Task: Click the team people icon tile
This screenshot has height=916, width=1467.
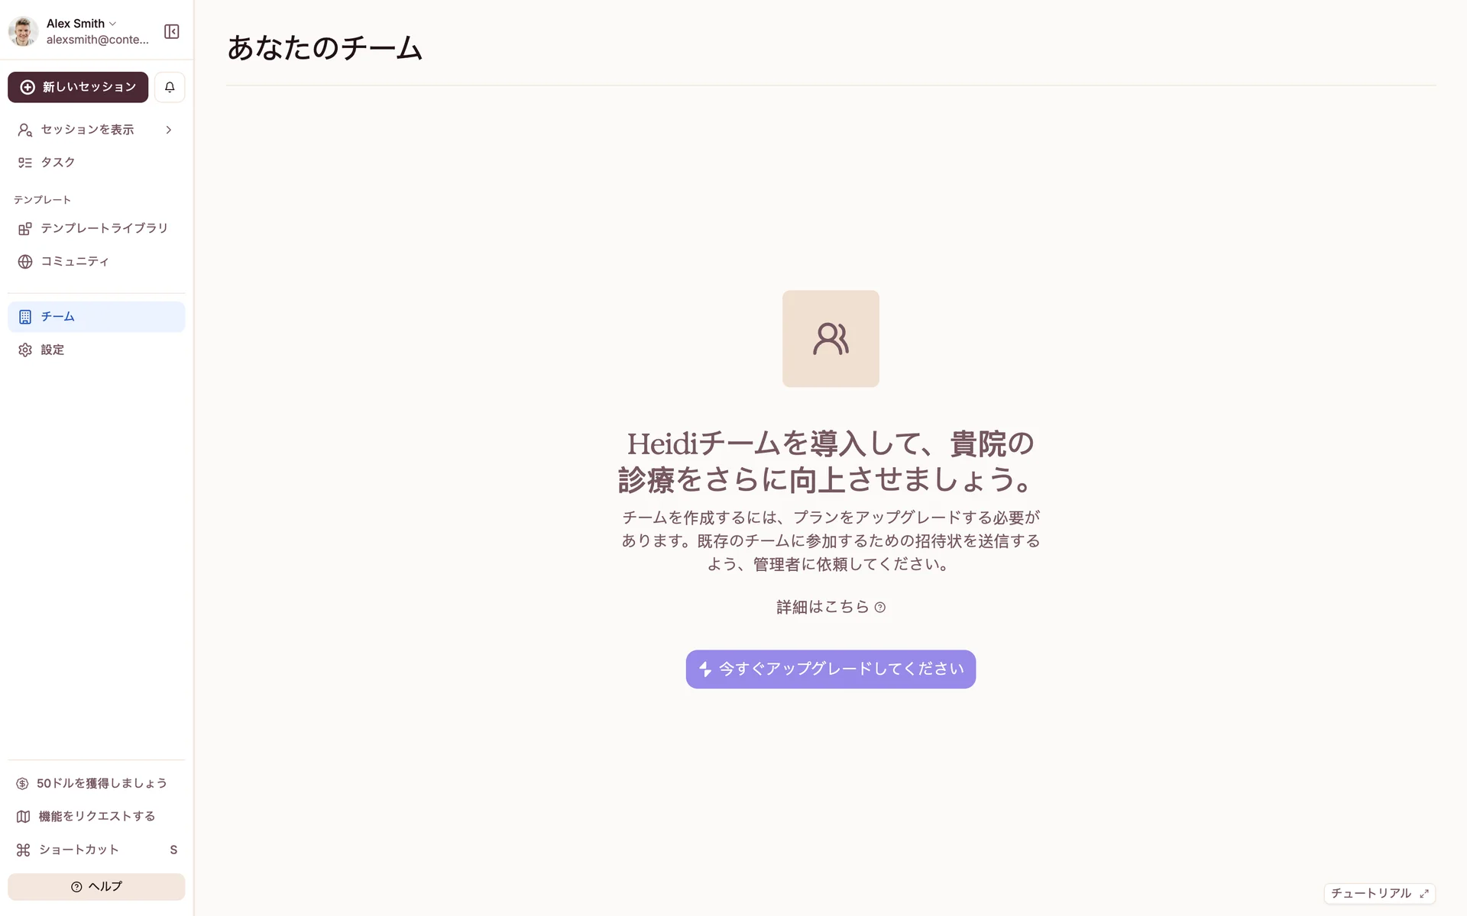Action: tap(831, 339)
